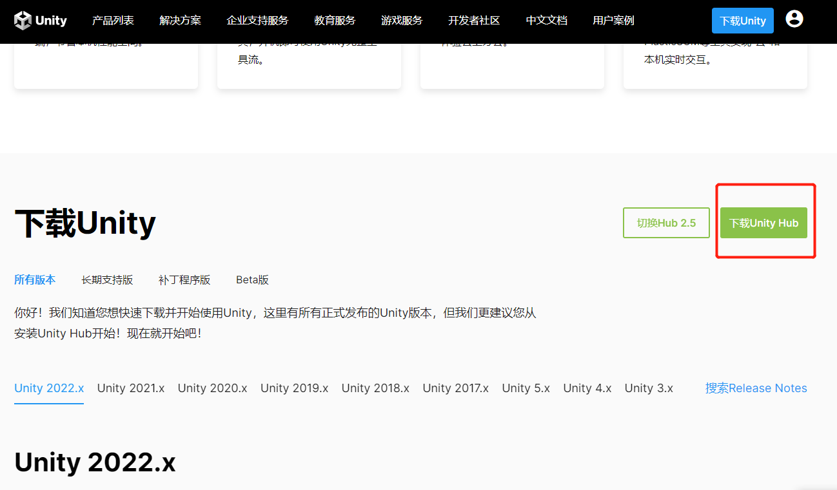The image size is (837, 490).
Task: Switch to Unity 2021.x version tab
Action: pos(131,388)
